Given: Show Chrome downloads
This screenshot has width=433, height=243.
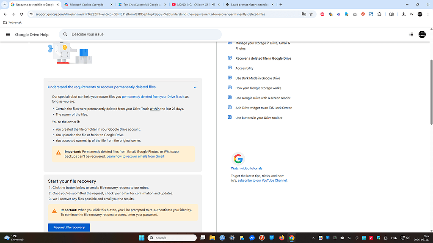Looking at the screenshot, I should pyautogui.click(x=403, y=14).
